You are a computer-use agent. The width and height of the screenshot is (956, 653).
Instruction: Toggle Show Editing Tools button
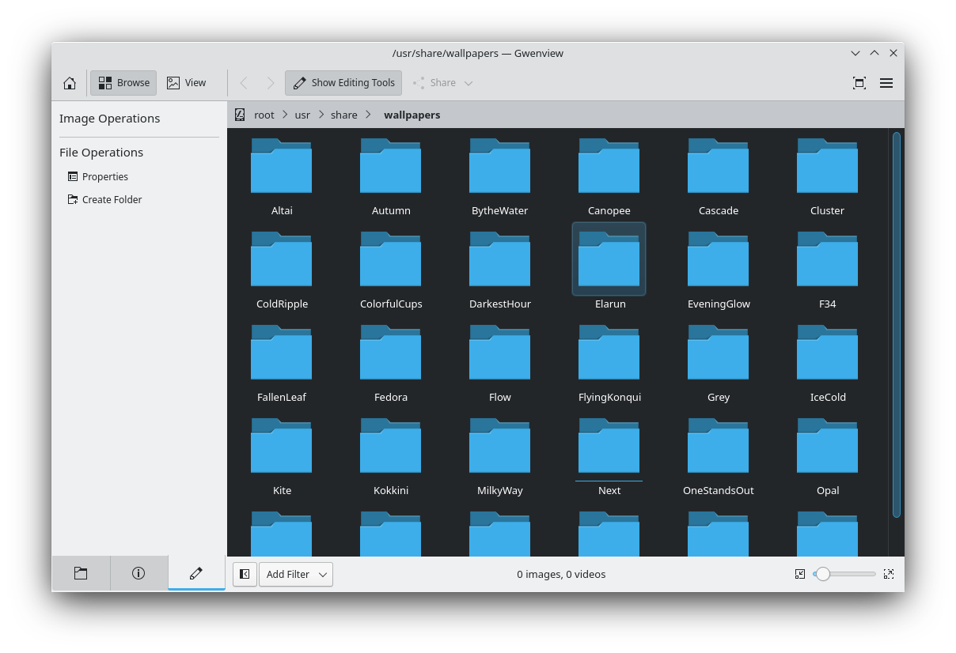343,83
